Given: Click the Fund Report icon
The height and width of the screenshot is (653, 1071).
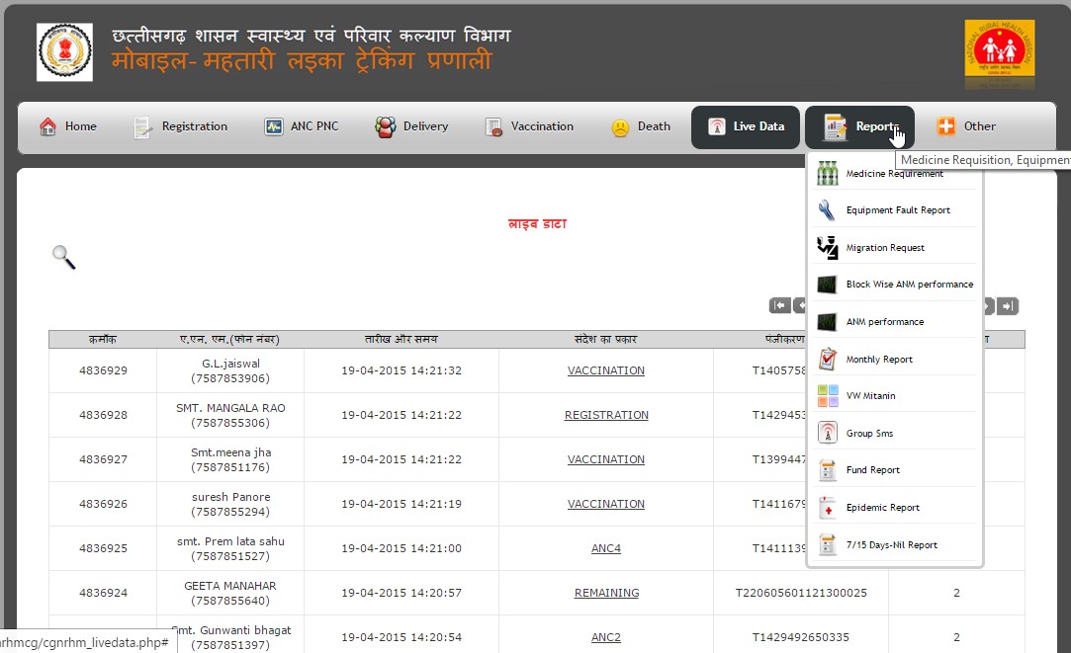Looking at the screenshot, I should click(828, 470).
